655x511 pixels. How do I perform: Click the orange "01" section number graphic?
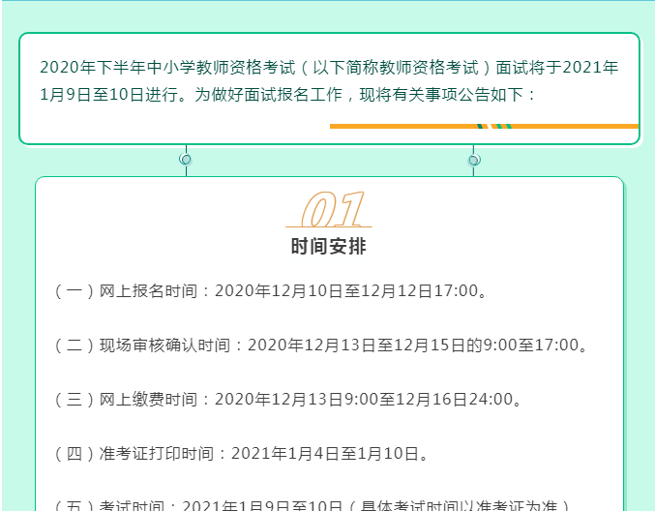tap(334, 209)
